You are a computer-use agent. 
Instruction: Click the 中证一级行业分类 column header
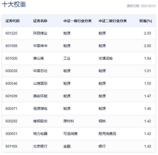click(77, 21)
